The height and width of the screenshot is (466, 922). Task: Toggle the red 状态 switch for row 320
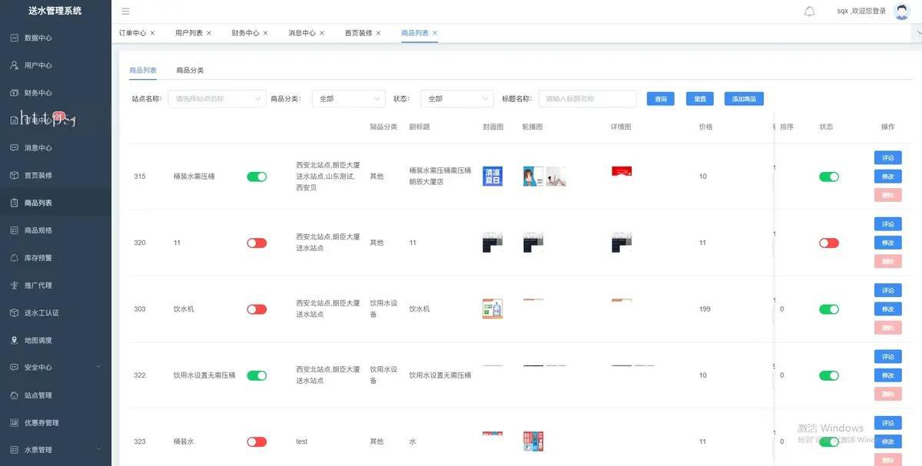coord(829,243)
